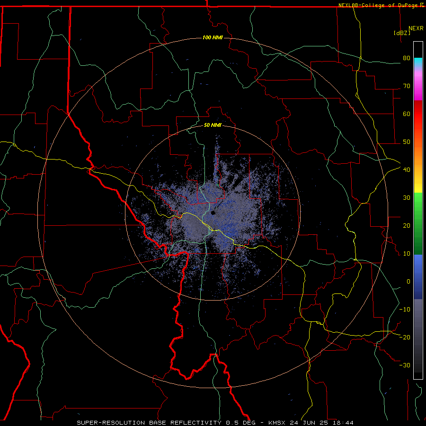
Task: Click the SUPER-RESOLUTION BASE REFLECTIVITY product title
Action: (149, 423)
